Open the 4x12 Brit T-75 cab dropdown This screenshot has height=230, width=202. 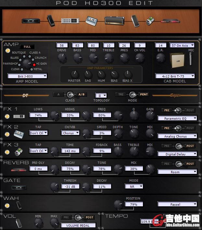pos(175,76)
